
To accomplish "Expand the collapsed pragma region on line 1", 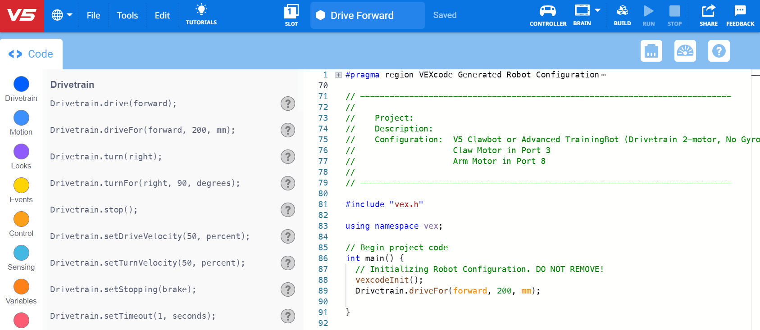I will click(x=338, y=75).
